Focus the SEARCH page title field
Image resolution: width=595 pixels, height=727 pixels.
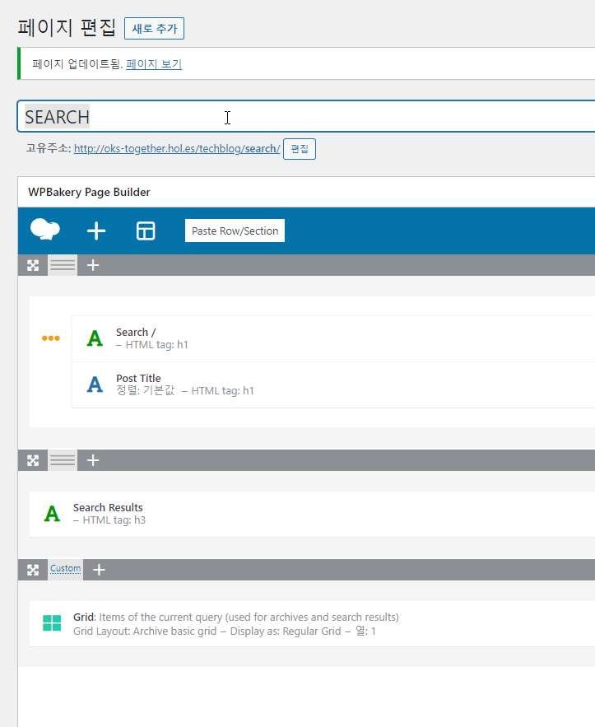click(306, 116)
